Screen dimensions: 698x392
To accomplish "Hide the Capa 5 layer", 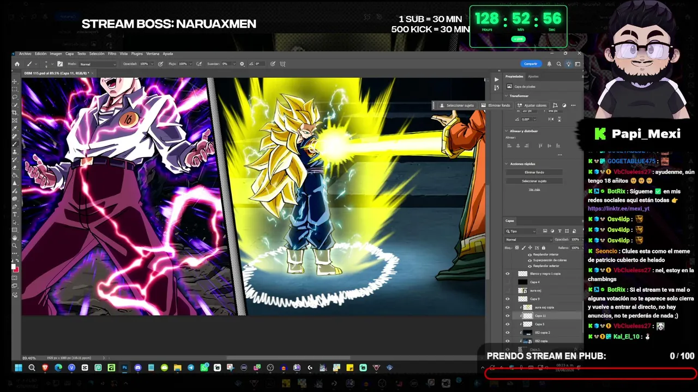I will click(507, 324).
